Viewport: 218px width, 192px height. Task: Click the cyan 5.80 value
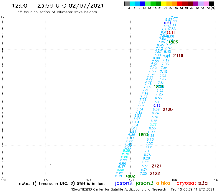coord(125,157)
